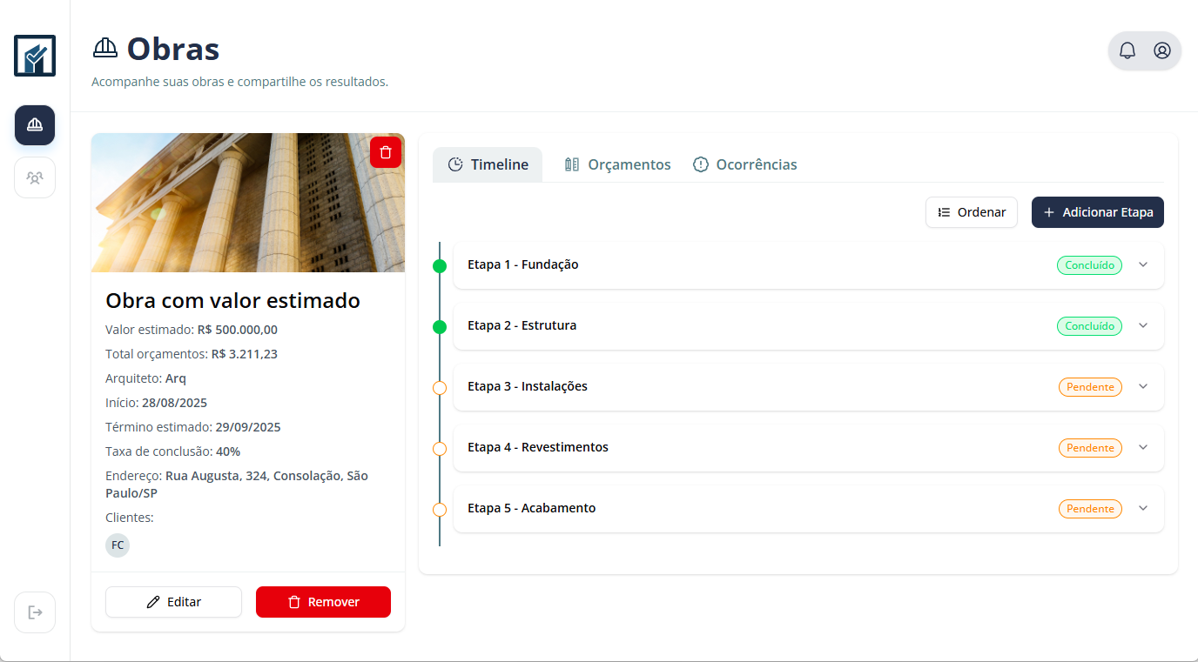This screenshot has width=1198, height=662.
Task: Click the logout icon in the sidebar
Action: (x=35, y=612)
